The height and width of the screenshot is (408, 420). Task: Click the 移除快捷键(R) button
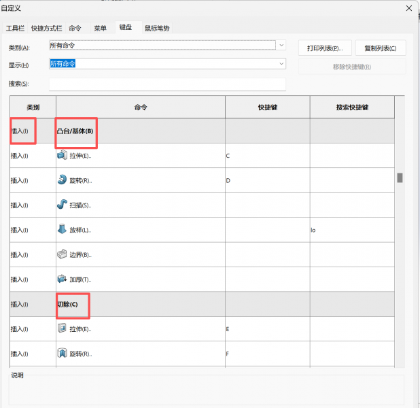point(352,67)
